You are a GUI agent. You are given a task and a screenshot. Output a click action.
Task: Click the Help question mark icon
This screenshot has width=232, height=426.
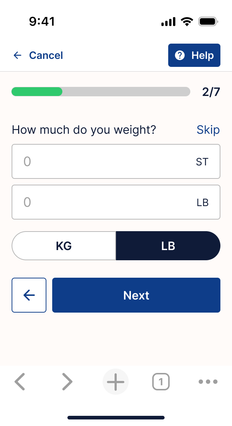click(180, 55)
